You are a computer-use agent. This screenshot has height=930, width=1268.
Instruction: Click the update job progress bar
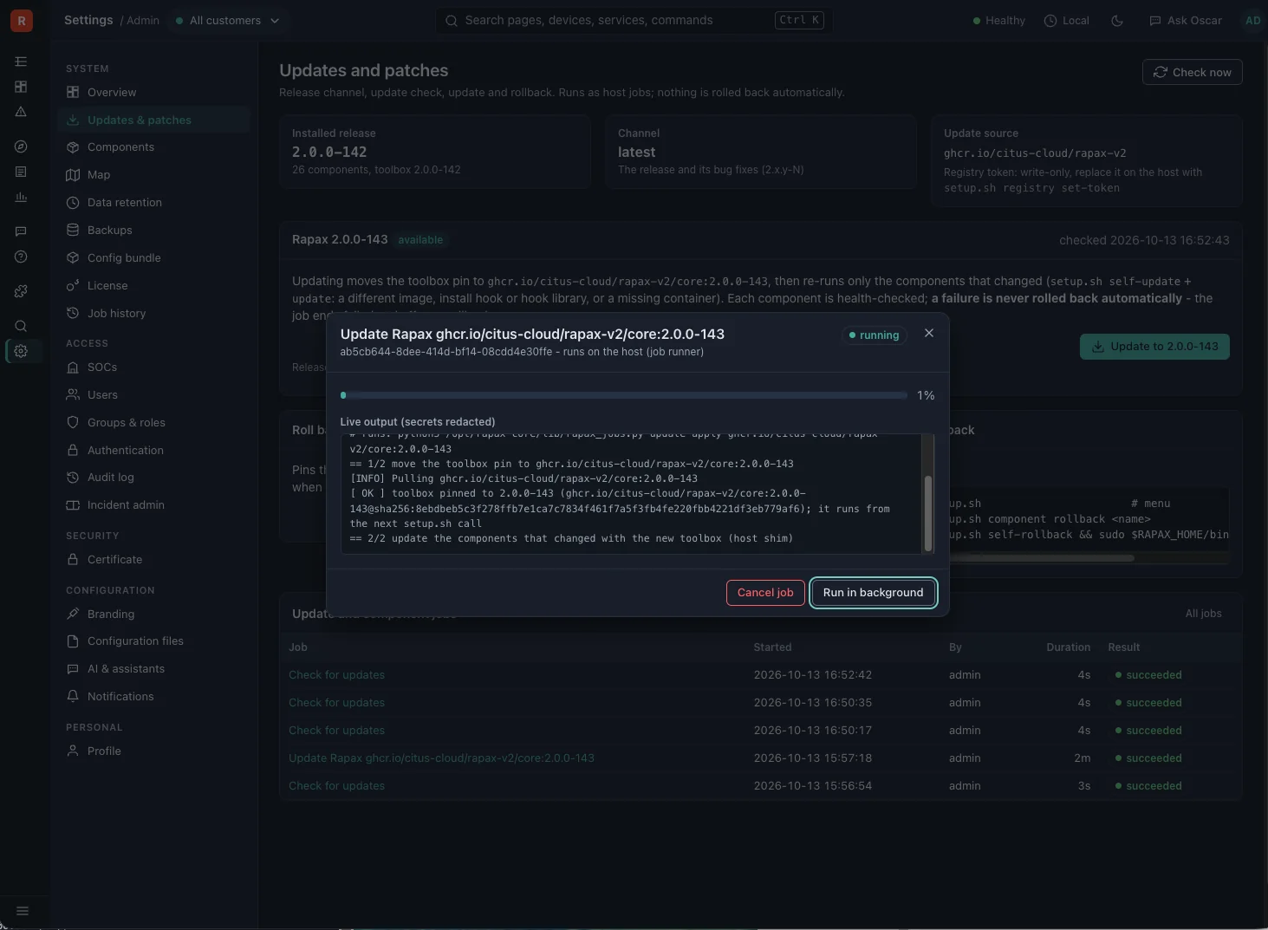point(624,395)
